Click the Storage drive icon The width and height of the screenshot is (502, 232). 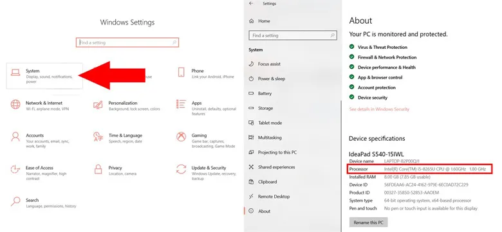[251, 108]
